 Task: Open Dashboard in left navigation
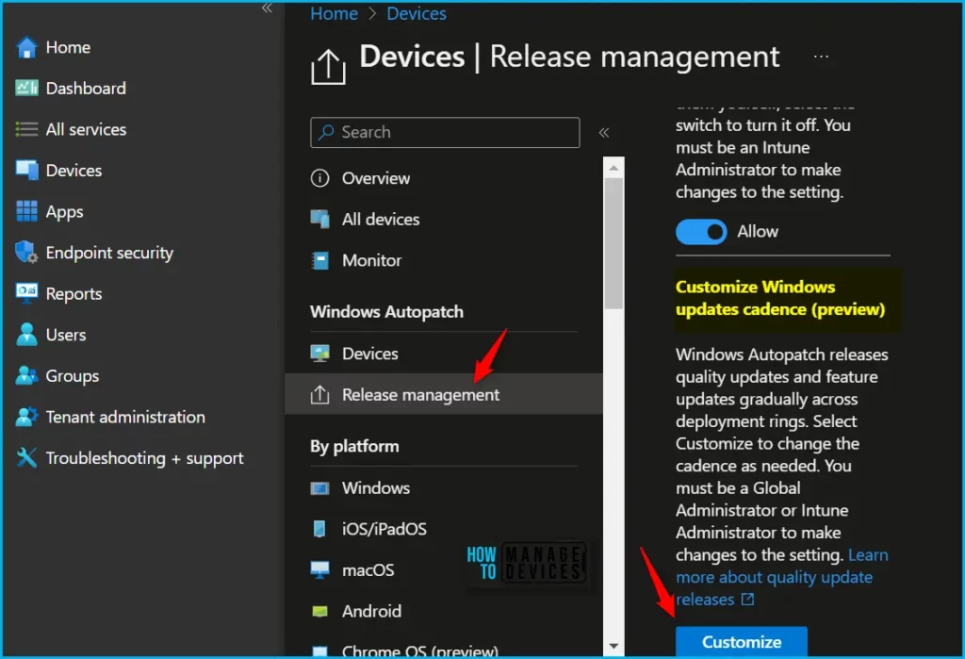(x=86, y=88)
